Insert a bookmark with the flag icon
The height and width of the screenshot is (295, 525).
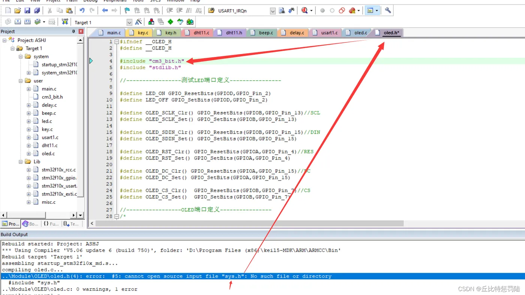[127, 11]
